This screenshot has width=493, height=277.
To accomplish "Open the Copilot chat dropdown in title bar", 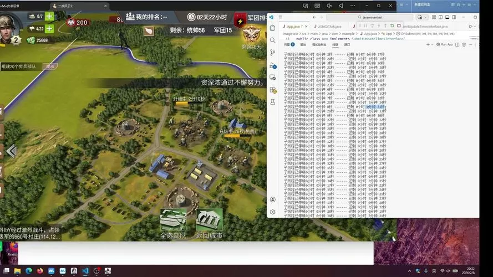I will coord(425,17).
